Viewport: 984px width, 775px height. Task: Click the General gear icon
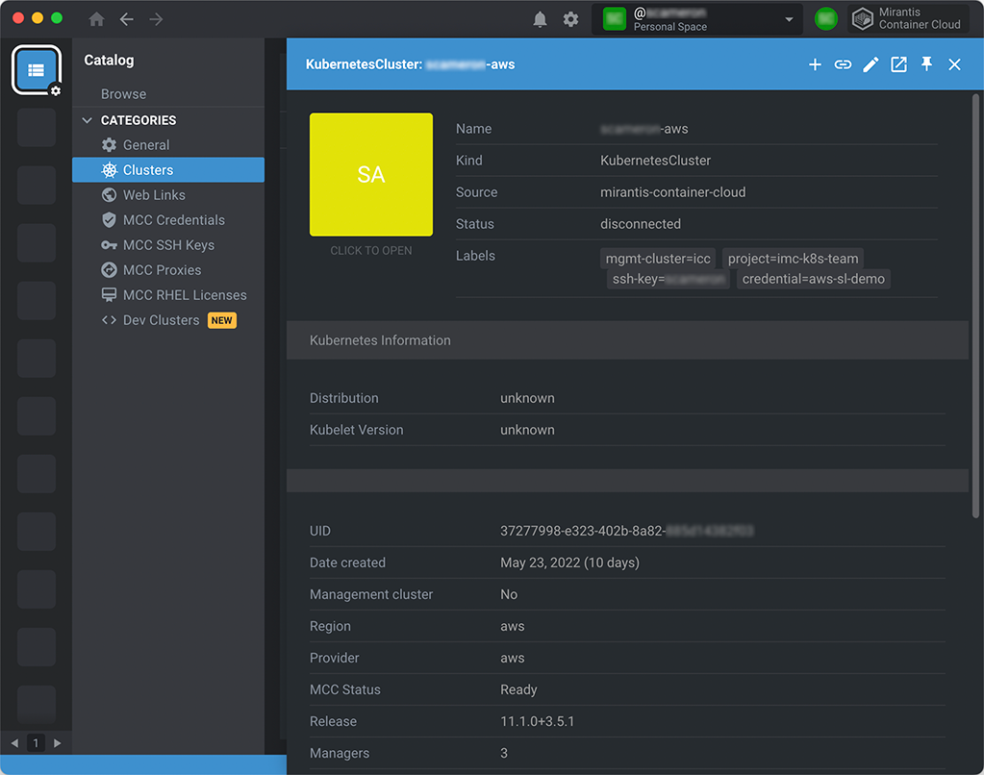coord(110,145)
